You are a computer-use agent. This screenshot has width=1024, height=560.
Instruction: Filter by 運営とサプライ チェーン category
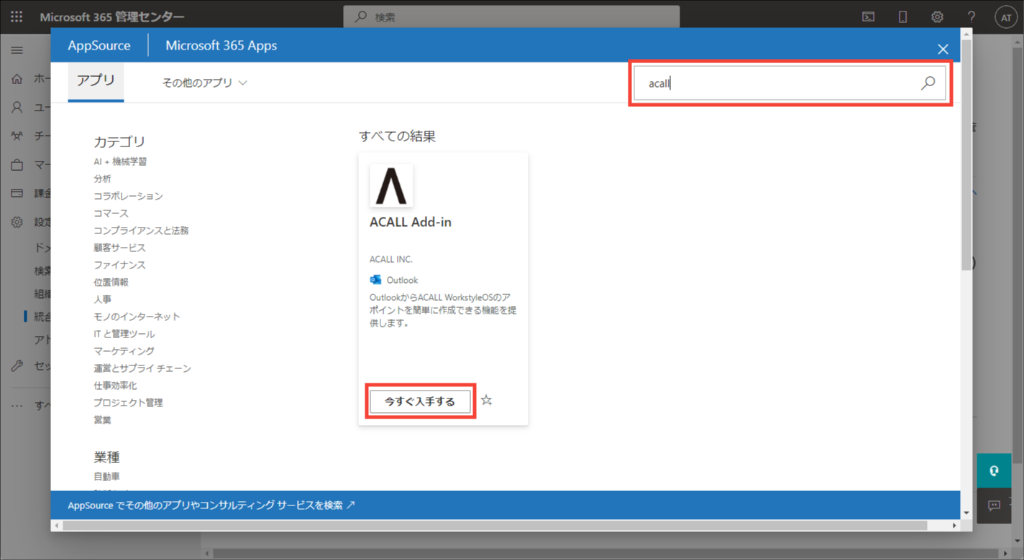[142, 368]
